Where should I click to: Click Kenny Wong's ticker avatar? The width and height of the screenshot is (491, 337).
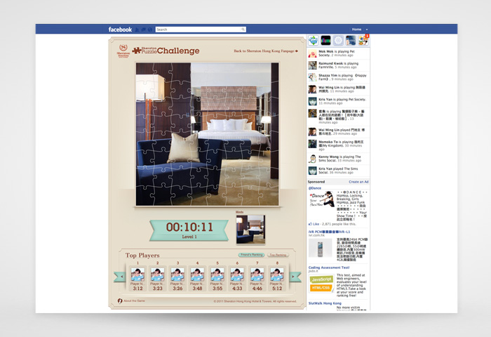point(313,159)
